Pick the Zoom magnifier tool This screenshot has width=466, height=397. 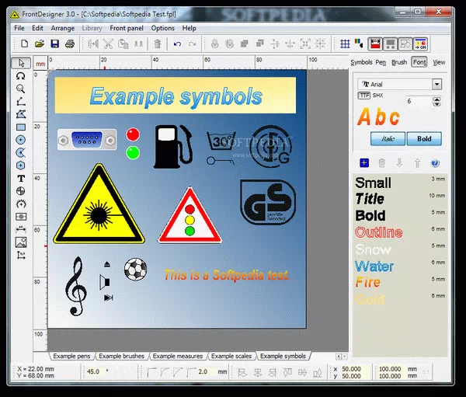pos(20,89)
